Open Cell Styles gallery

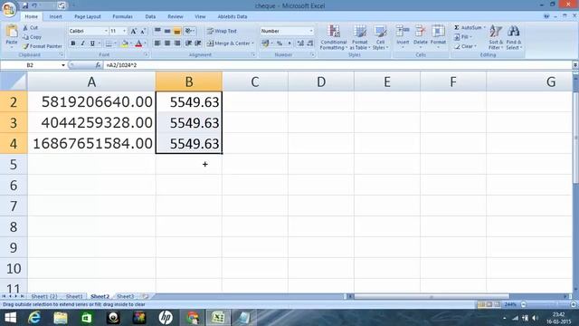pos(380,37)
